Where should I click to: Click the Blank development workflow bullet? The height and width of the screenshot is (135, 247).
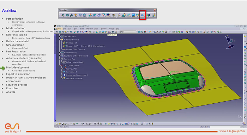(x=18, y=67)
